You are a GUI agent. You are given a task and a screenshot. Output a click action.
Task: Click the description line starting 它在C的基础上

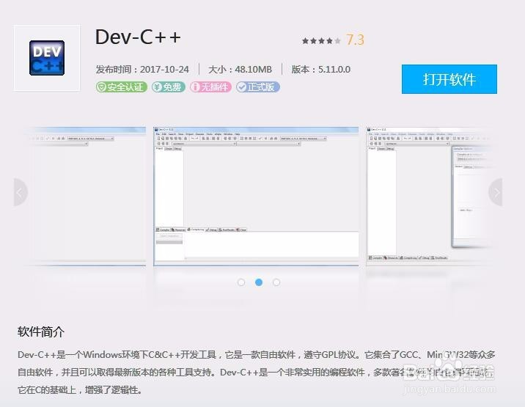(x=81, y=390)
